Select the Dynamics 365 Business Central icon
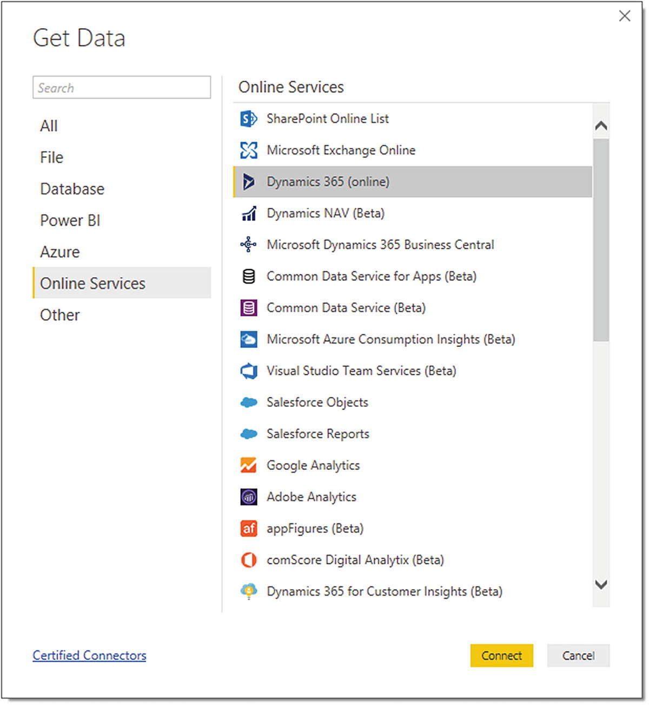The width and height of the screenshot is (649, 705). point(248,245)
